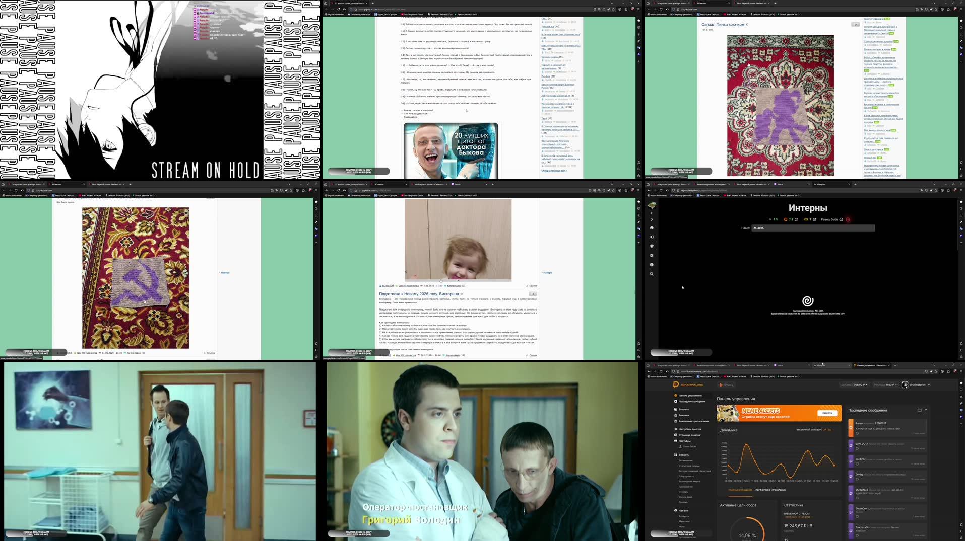Click the filter icon in Последние сообщения panel
The height and width of the screenshot is (541, 965).
click(926, 410)
